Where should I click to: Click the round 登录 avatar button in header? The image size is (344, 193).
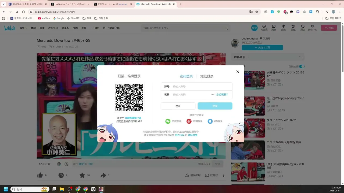[x=254, y=28]
